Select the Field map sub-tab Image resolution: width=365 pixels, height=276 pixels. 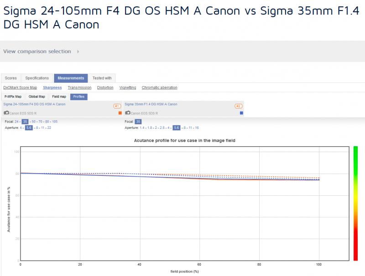(59, 97)
